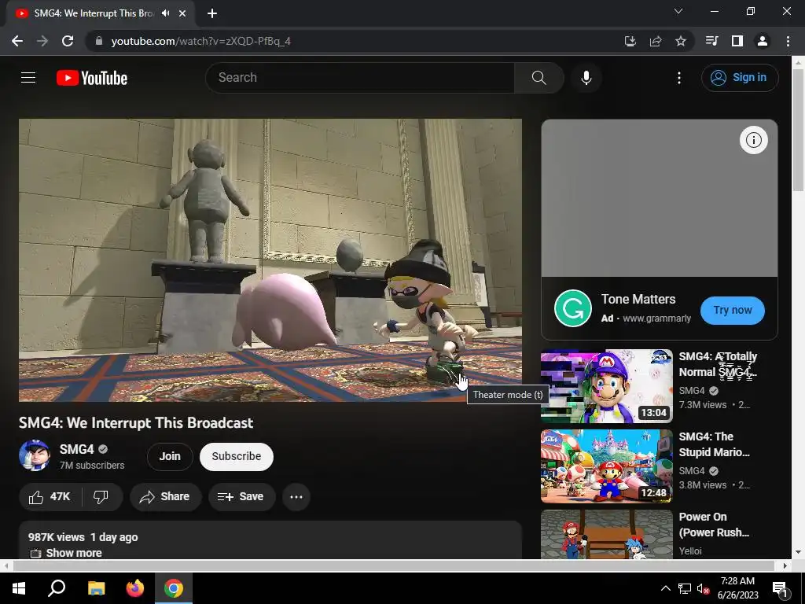Click title 'Power On (Power Rush...'
Viewport: 805px width, 604px height.
(714, 525)
